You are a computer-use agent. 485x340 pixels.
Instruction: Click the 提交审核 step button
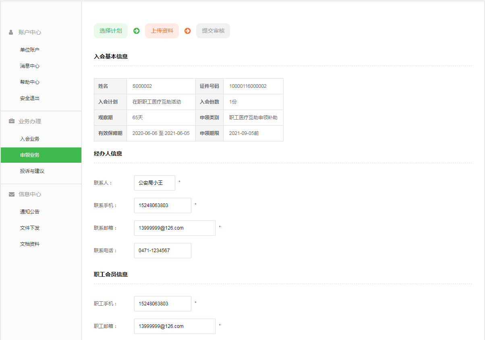213,31
